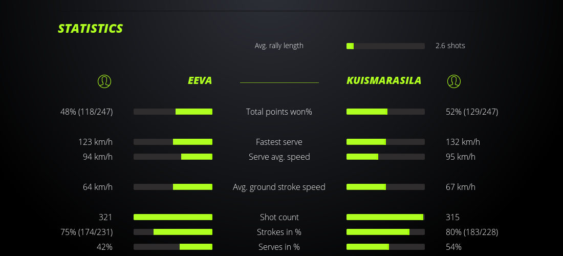Click the Avg. rally length label
Image resolution: width=563 pixels, height=256 pixels.
(279, 46)
